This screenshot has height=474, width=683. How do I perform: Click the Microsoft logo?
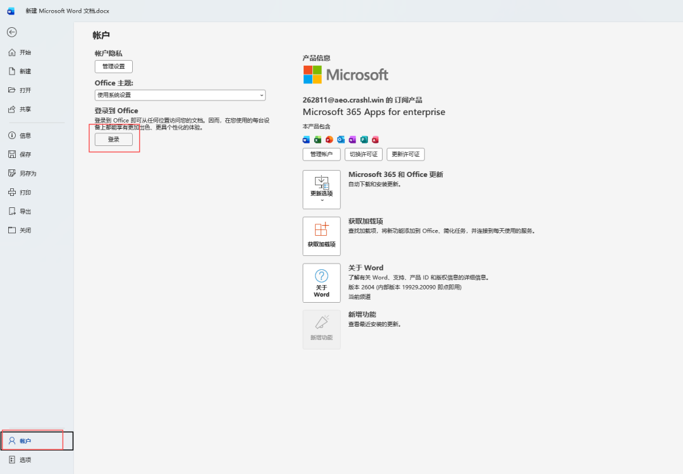pos(346,75)
